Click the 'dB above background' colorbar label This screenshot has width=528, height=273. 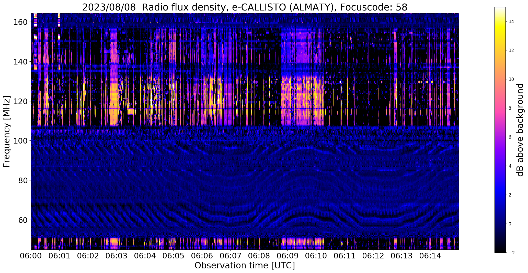pyautogui.click(x=520, y=130)
